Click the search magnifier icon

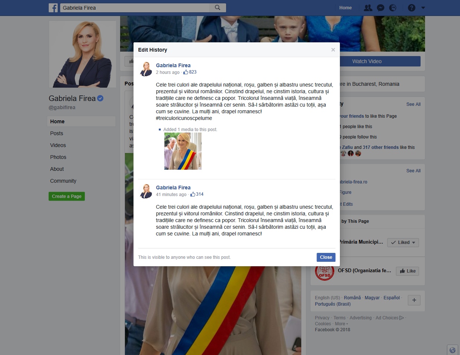(x=218, y=7)
